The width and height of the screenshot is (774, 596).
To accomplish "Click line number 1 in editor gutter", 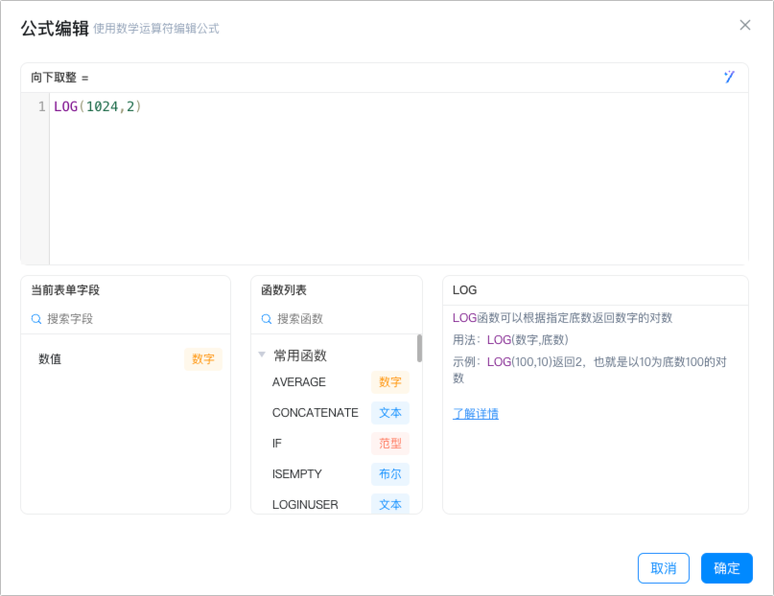I will click(x=41, y=106).
